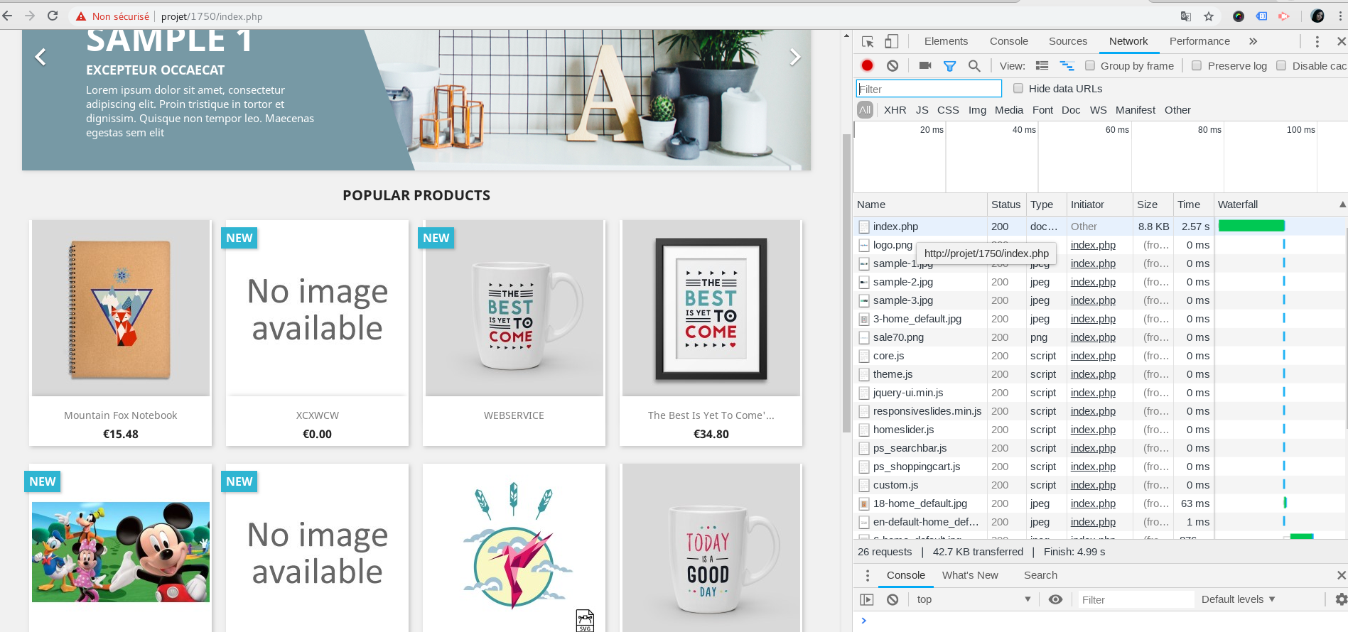The image size is (1348, 632).
Task: Switch to large request rows view
Action: pos(1042,65)
